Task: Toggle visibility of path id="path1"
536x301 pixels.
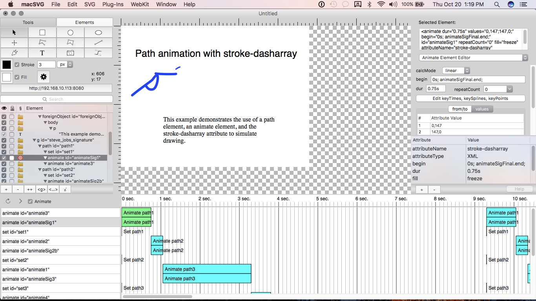Action: [4, 146]
